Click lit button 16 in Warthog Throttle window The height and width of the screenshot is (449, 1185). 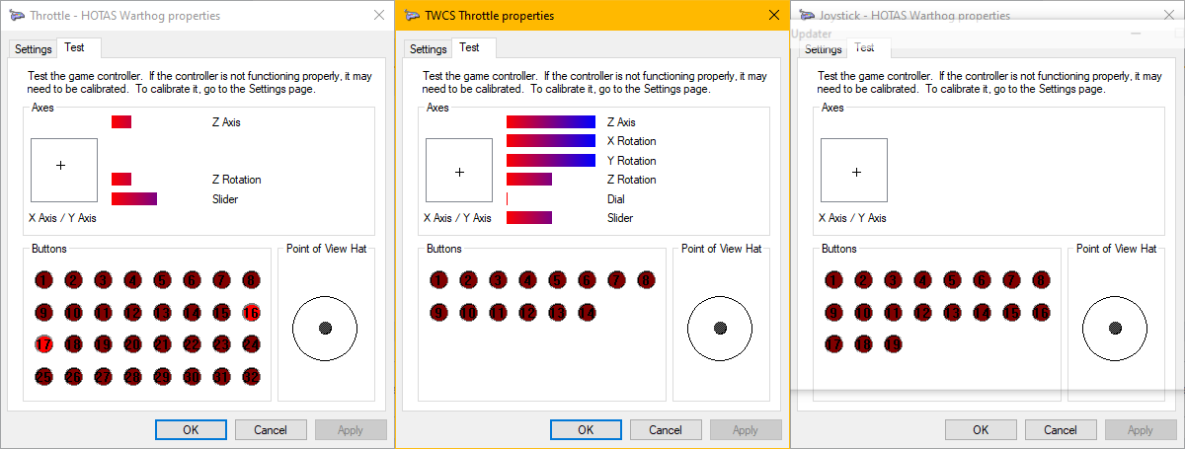251,313
